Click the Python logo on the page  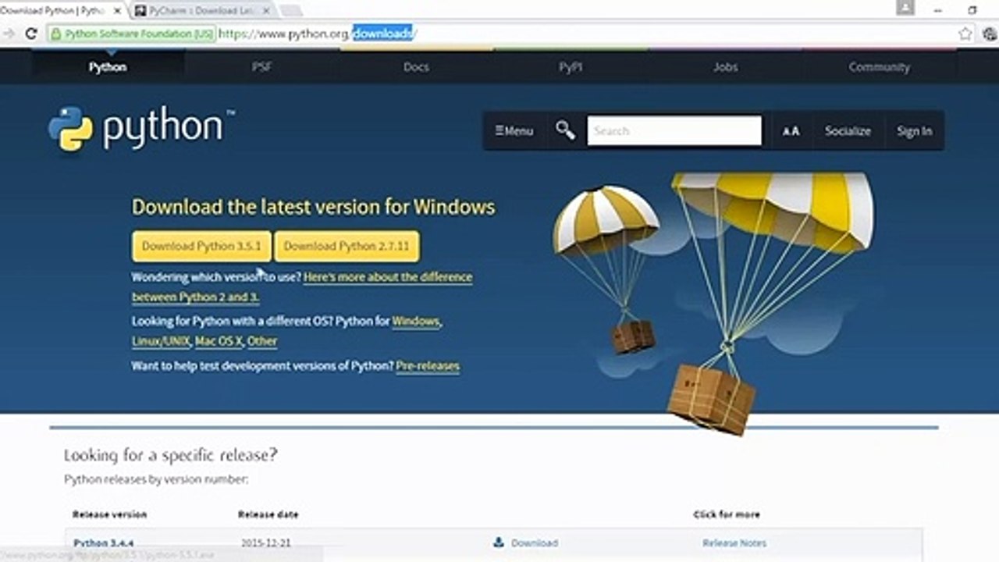[141, 129]
